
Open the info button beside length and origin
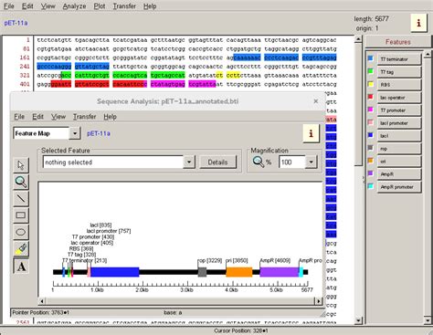[x=418, y=23]
